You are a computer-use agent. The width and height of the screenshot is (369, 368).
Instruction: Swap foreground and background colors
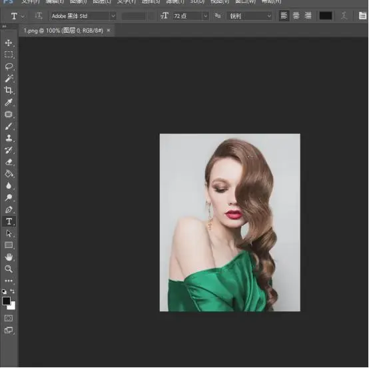[x=13, y=291]
